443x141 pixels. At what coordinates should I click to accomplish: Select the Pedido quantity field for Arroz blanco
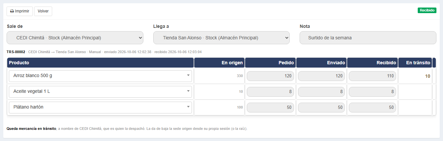pyautogui.click(x=270, y=76)
